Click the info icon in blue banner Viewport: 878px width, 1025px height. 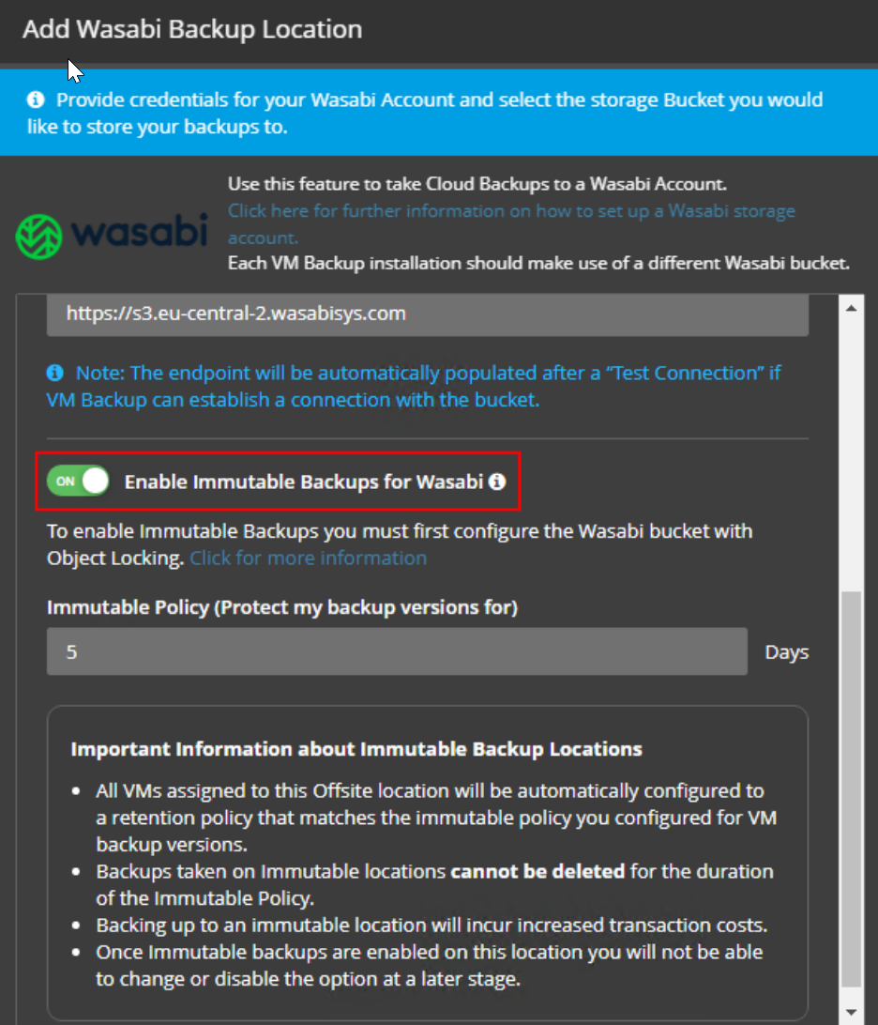point(37,99)
